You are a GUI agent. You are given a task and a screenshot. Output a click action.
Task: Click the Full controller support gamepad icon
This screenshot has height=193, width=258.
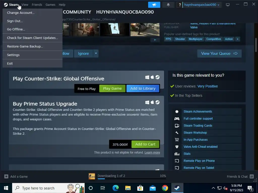tap(177, 119)
